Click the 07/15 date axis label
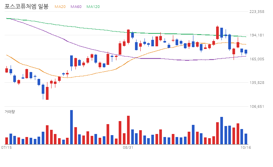The image size is (273, 167). pyautogui.click(x=6, y=148)
